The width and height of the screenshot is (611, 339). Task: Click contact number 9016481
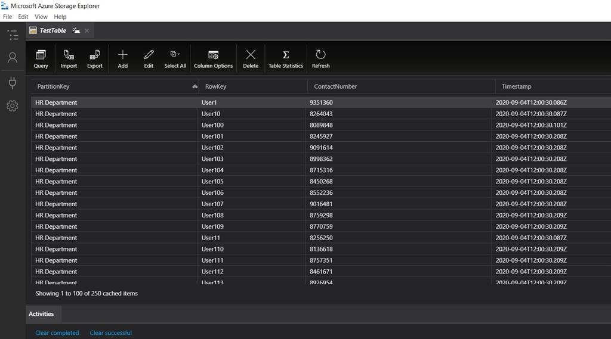coord(321,204)
